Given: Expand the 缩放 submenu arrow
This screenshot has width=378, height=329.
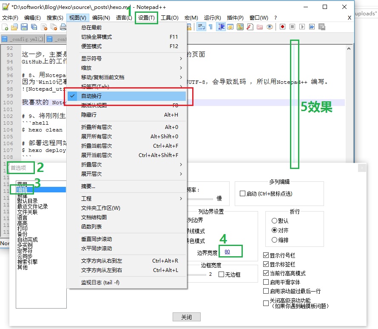Looking at the screenshot, I should tap(181, 68).
